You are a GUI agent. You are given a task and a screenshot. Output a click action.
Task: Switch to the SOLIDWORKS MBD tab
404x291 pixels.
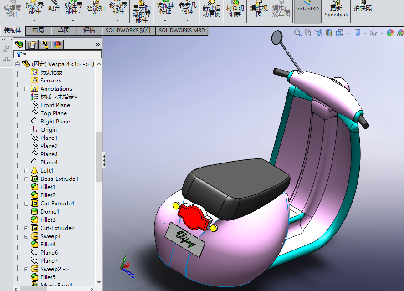(182, 31)
